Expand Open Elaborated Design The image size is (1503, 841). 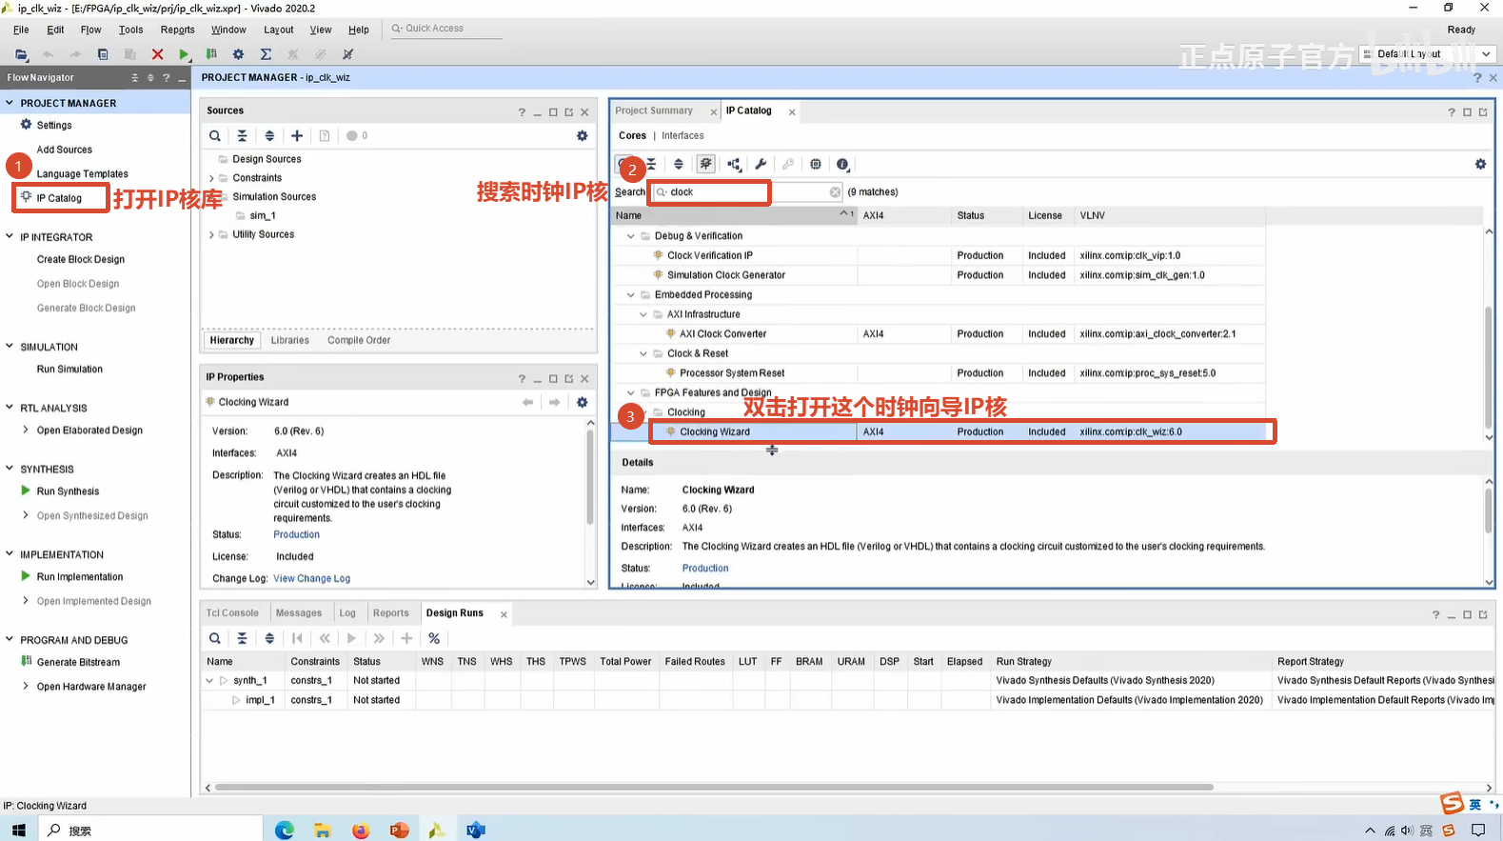tap(26, 430)
